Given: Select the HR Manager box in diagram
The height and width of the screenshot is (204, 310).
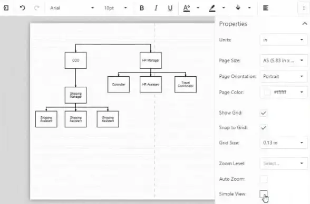Looking at the screenshot, I should tap(151, 60).
